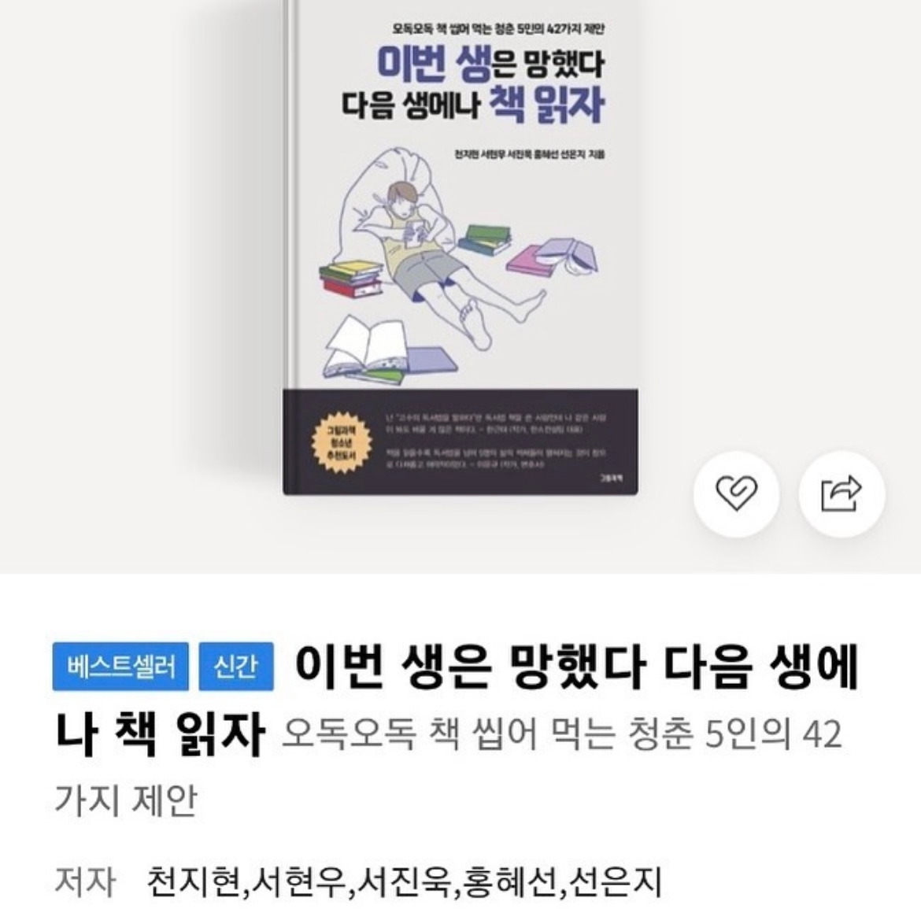
Task: Select the bold book title text
Action: tap(457, 700)
